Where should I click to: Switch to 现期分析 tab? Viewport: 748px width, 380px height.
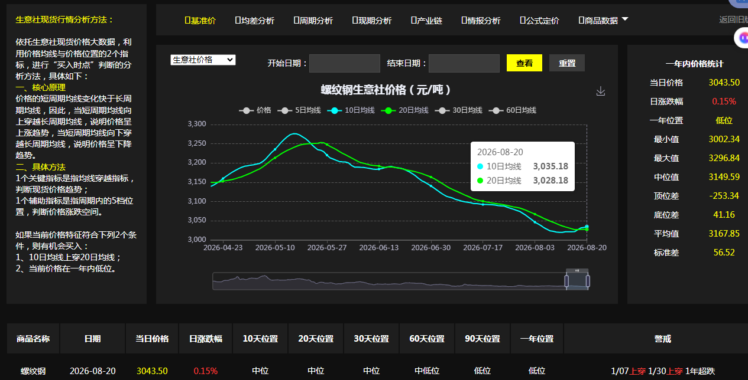pyautogui.click(x=372, y=20)
